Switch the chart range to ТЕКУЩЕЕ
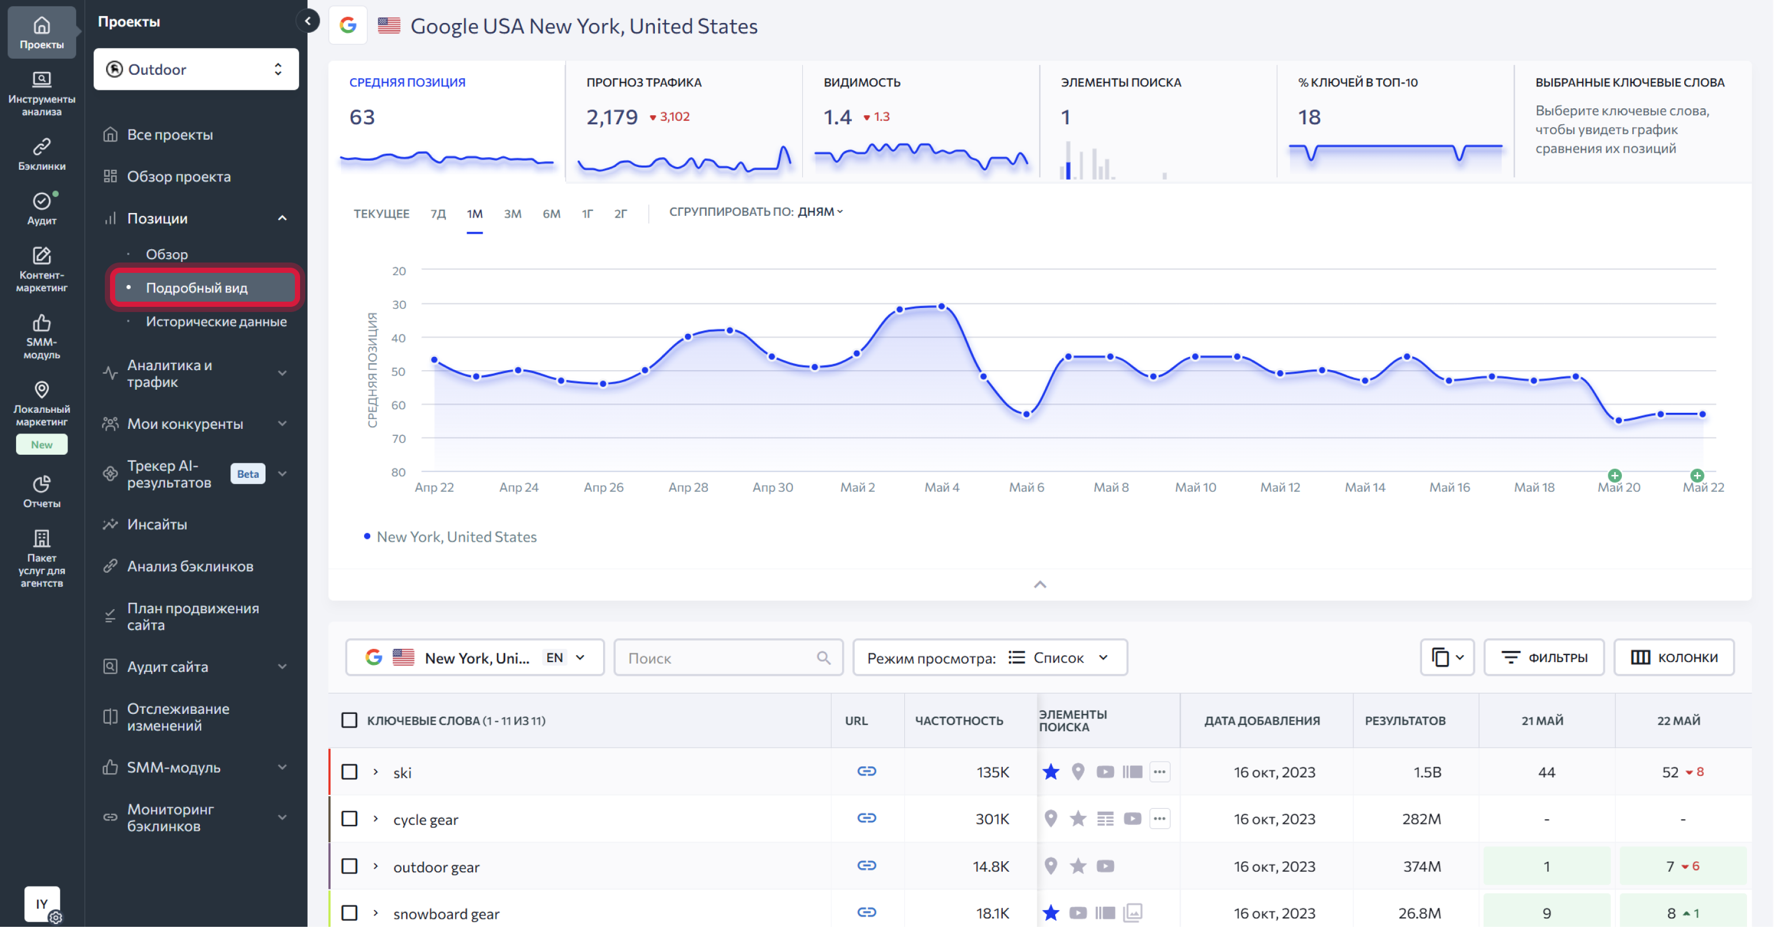The image size is (1774, 928). (381, 214)
